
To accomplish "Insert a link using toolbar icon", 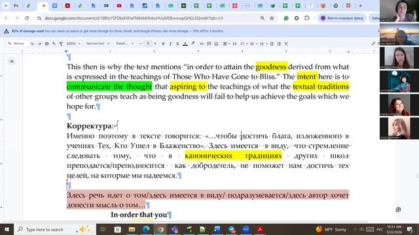I will tap(202, 44).
